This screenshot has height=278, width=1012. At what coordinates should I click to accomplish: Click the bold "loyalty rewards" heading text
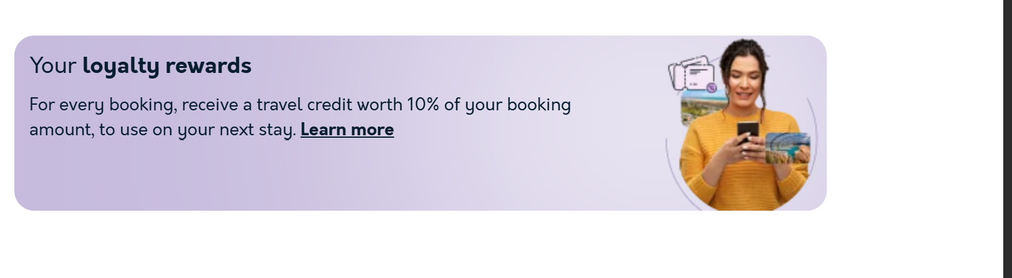167,65
